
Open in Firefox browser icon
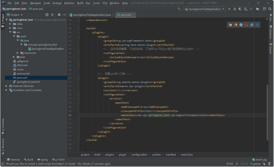click(x=236, y=25)
